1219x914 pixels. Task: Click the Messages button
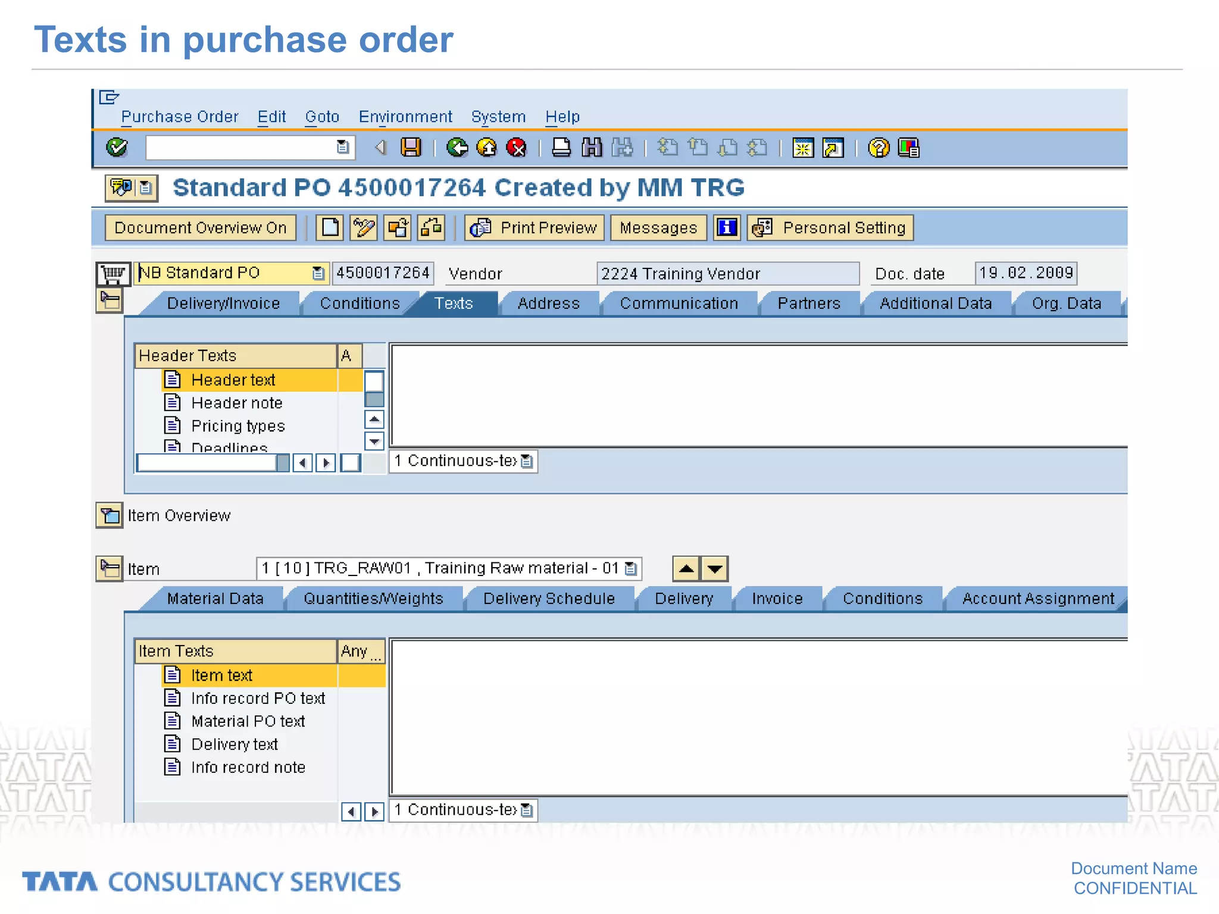point(658,228)
